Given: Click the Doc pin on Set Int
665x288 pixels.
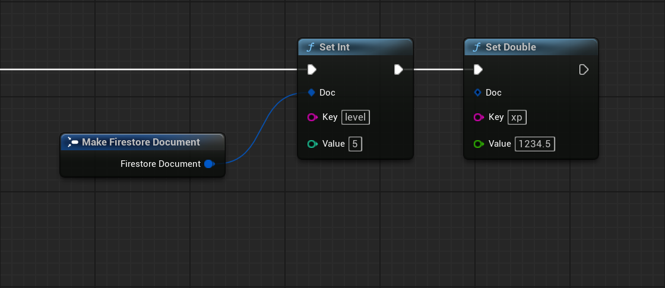Looking at the screenshot, I should 311,93.
